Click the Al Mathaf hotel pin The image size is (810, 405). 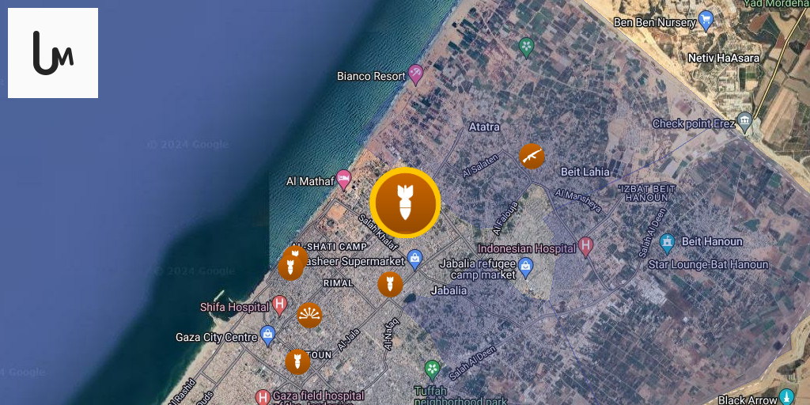(343, 180)
